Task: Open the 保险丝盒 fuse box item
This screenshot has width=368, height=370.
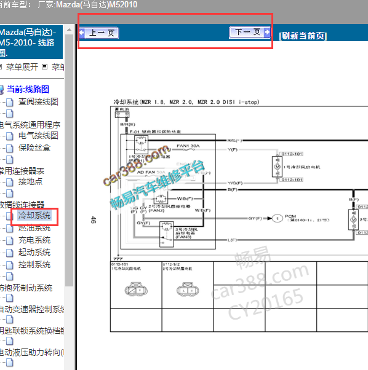Action: pos(34,148)
